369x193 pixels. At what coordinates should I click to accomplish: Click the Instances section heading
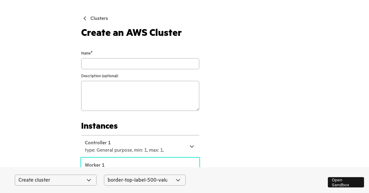click(x=99, y=126)
